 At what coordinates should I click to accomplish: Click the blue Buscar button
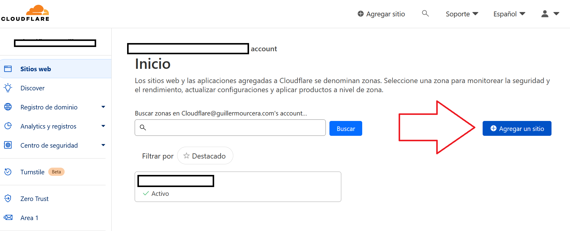346,128
